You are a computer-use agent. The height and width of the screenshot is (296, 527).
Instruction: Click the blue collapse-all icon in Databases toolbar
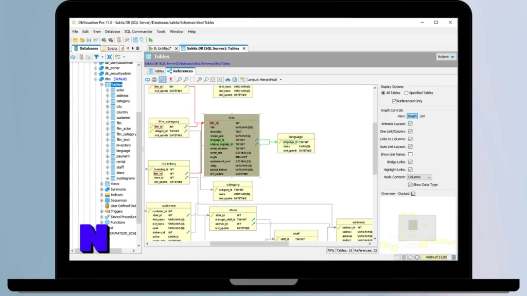pyautogui.click(x=109, y=57)
